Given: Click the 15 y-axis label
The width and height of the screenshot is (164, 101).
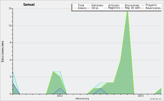Looking at the screenshot, I should click(10, 8).
